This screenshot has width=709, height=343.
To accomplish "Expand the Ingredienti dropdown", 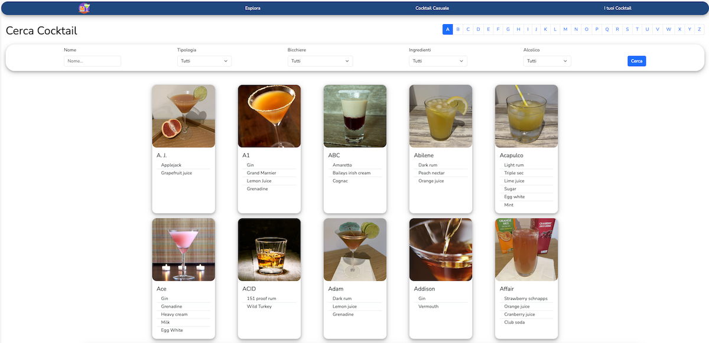I will pos(437,61).
